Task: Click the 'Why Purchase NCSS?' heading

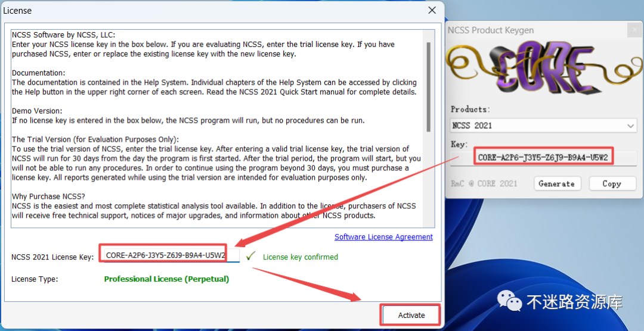Action: [48, 196]
